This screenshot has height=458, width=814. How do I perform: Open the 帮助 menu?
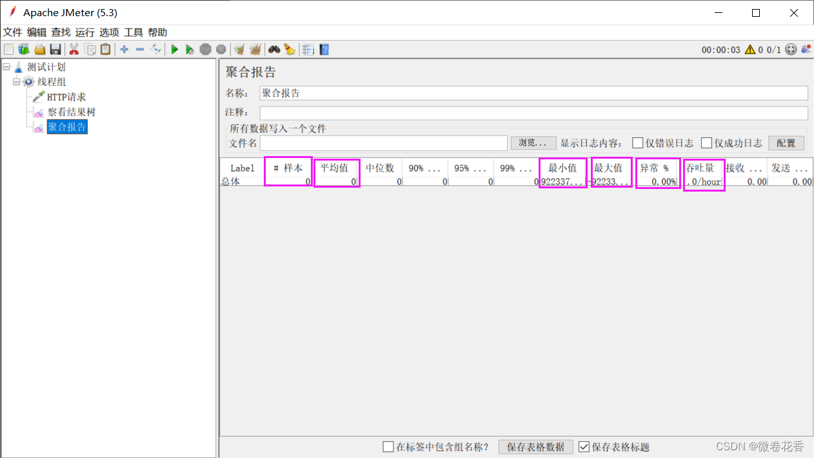click(x=157, y=32)
